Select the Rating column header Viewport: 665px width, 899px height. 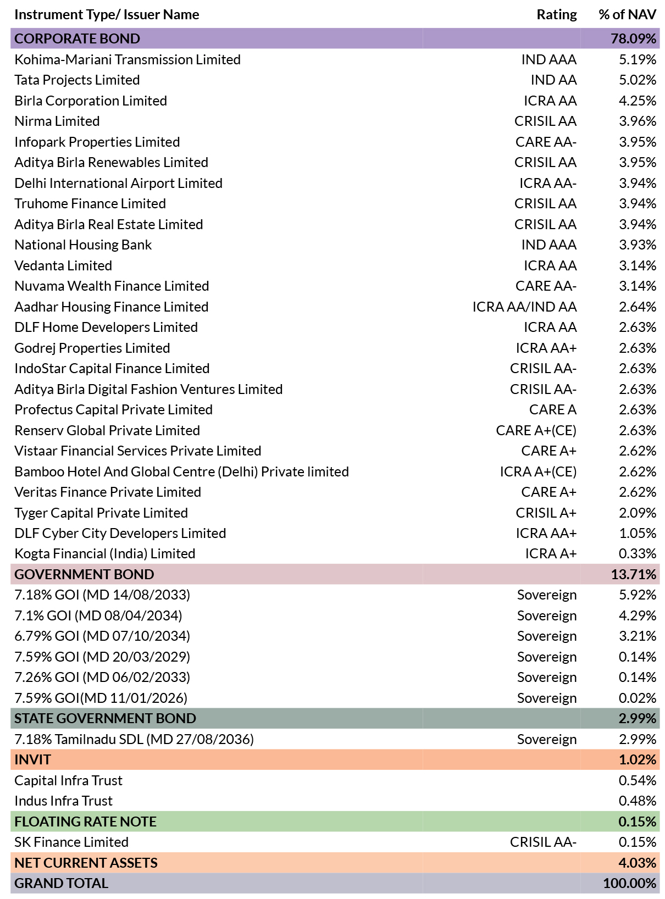pos(557,14)
